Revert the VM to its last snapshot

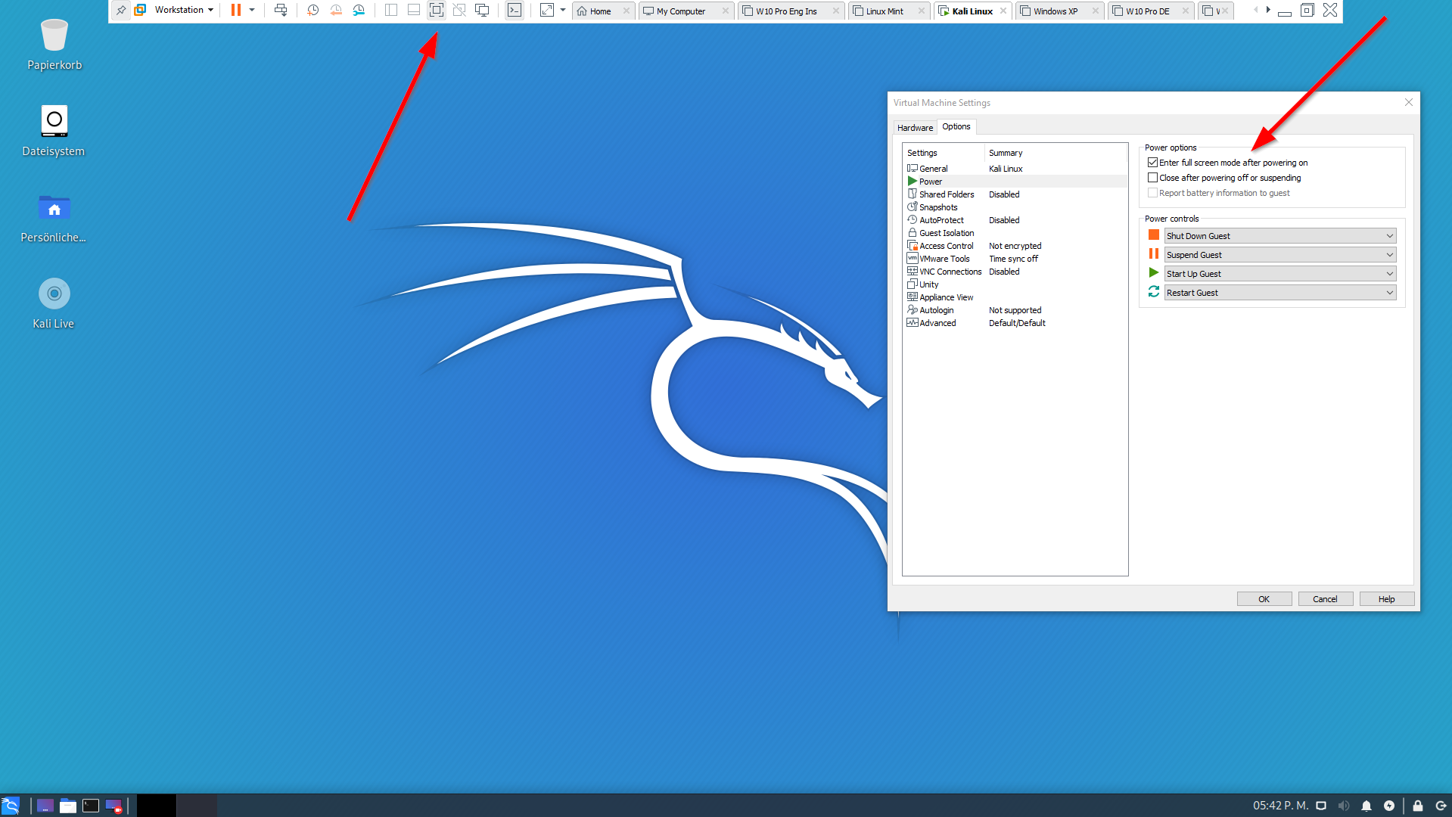tap(336, 11)
